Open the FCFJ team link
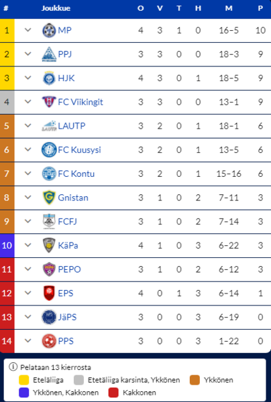271x402 pixels. point(67,222)
